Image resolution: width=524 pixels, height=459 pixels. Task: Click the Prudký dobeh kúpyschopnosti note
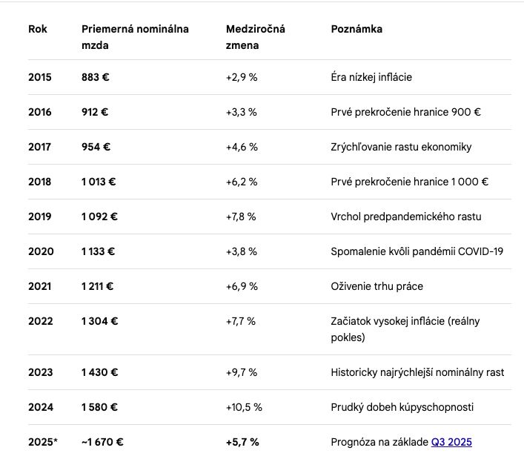(x=402, y=407)
